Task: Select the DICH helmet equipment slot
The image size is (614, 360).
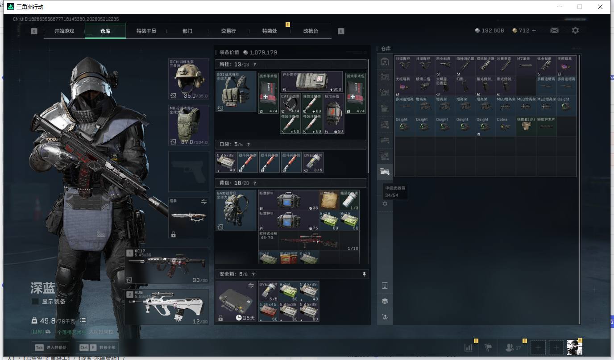Action: [x=189, y=79]
